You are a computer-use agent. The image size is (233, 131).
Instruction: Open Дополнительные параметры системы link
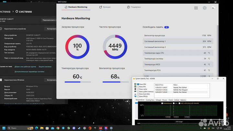pos(29,71)
